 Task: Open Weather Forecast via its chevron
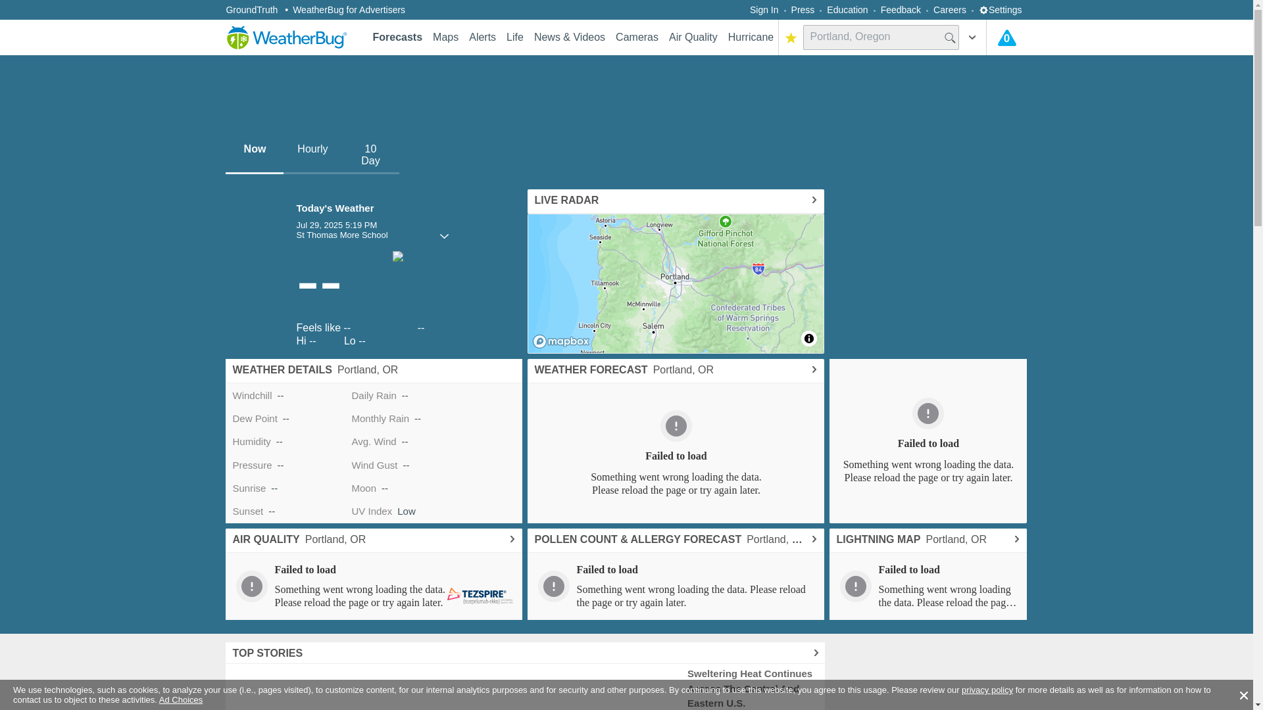tap(814, 370)
